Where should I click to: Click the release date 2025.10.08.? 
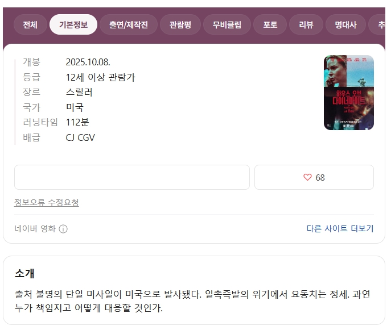[88, 62]
